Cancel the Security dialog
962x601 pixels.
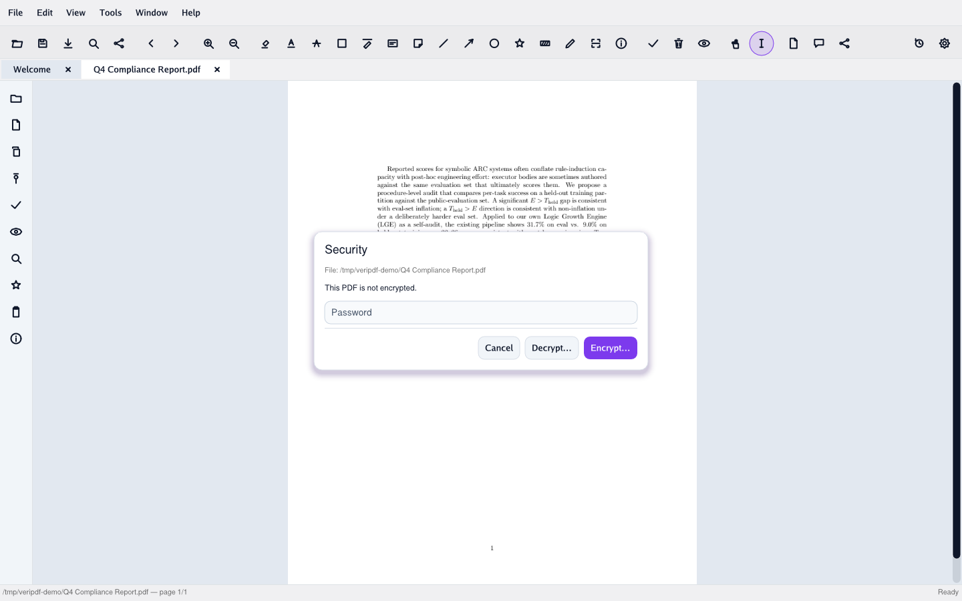(499, 348)
